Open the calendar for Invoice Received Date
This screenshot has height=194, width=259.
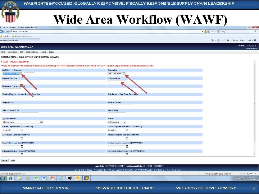click(22, 146)
